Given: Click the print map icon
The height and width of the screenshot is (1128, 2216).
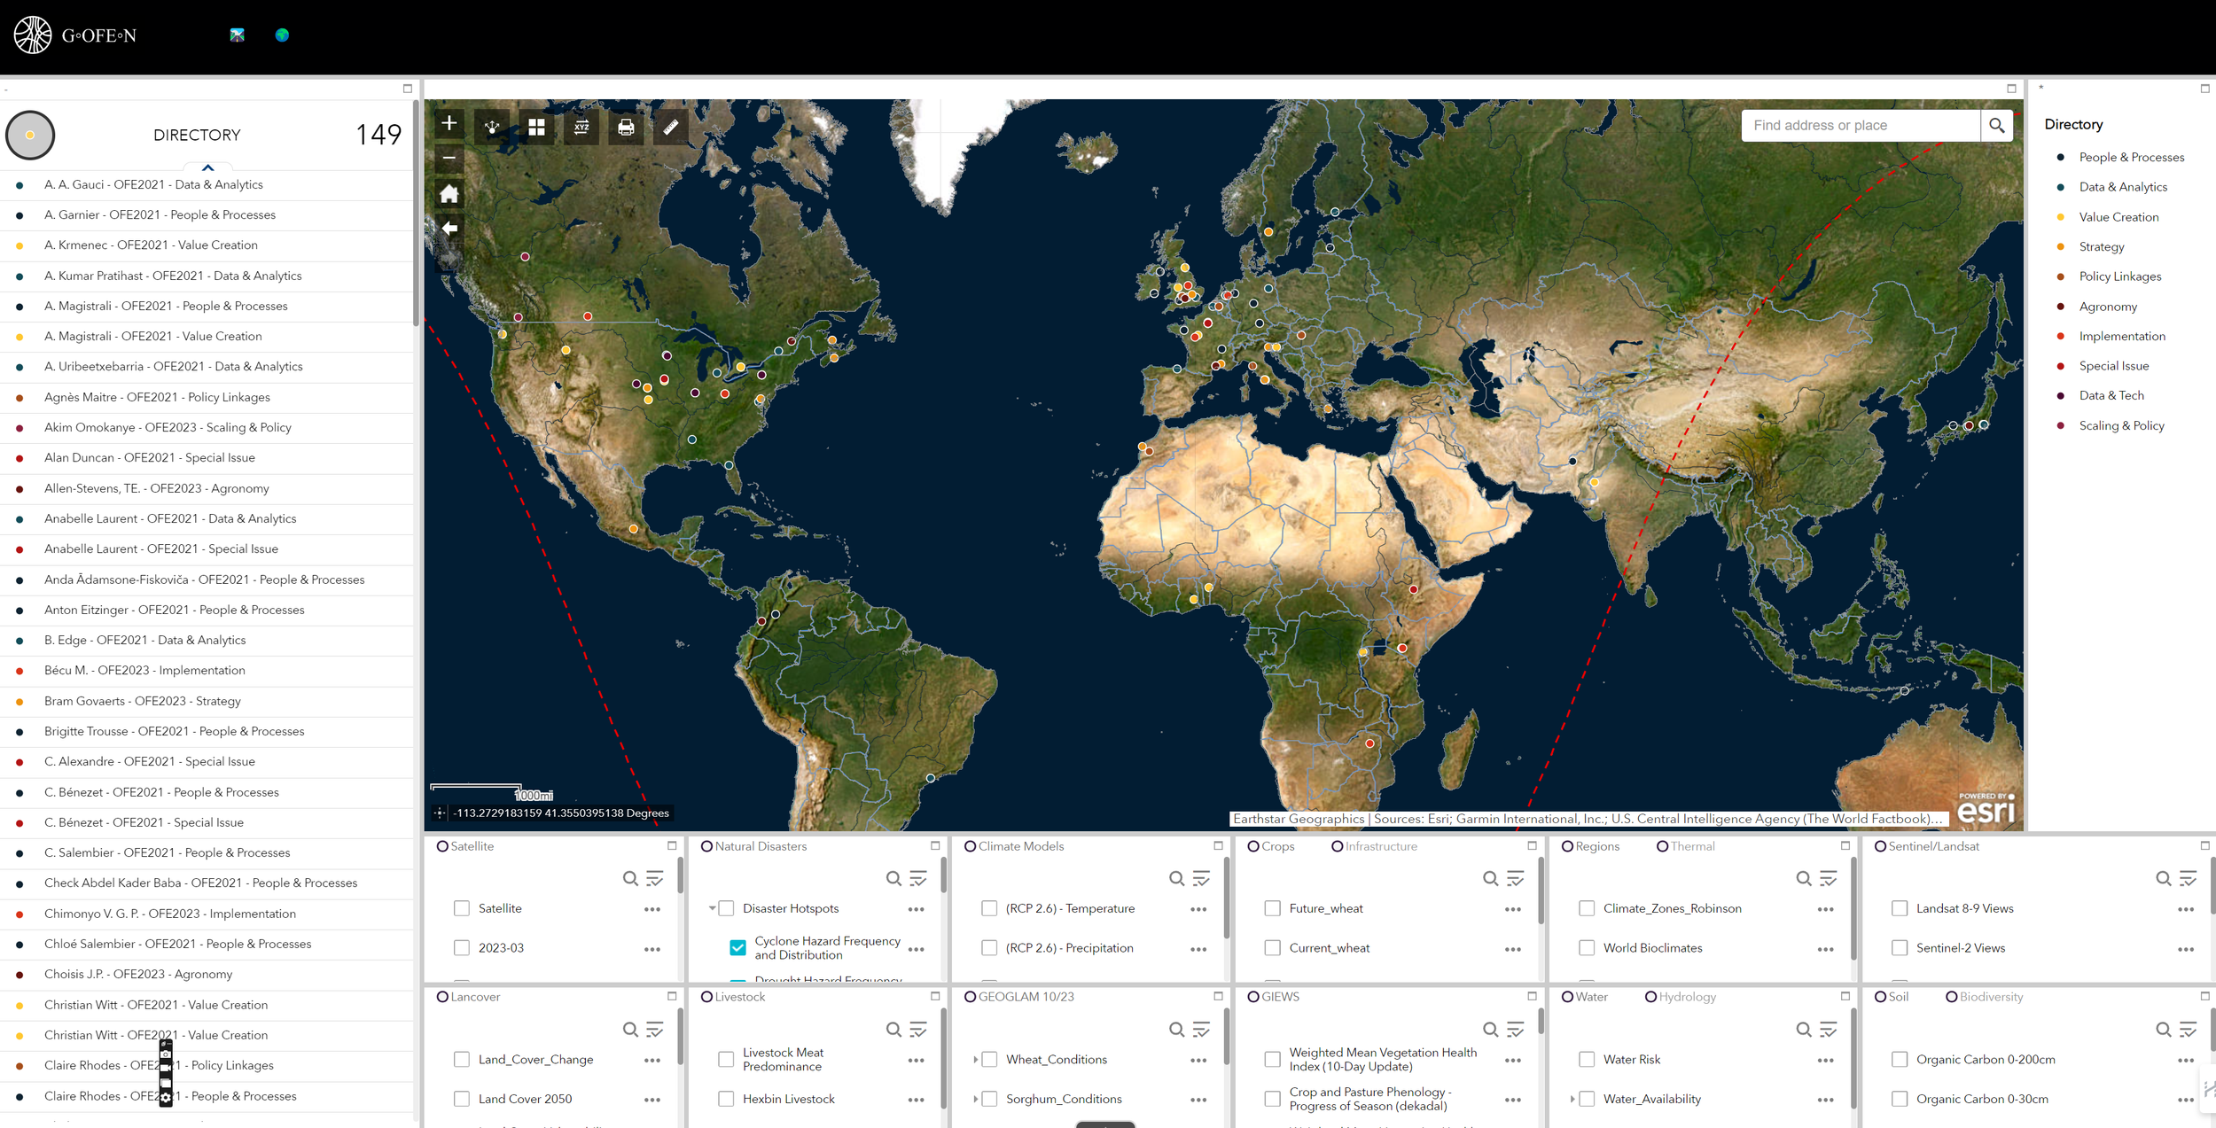Looking at the screenshot, I should coord(626,127).
